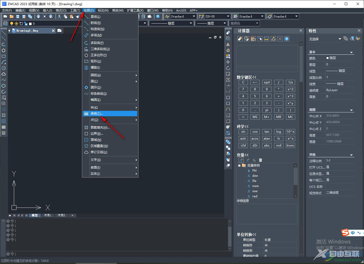
Task: Click Quick Select icon in Properties panel
Action: pyautogui.click(x=358, y=39)
